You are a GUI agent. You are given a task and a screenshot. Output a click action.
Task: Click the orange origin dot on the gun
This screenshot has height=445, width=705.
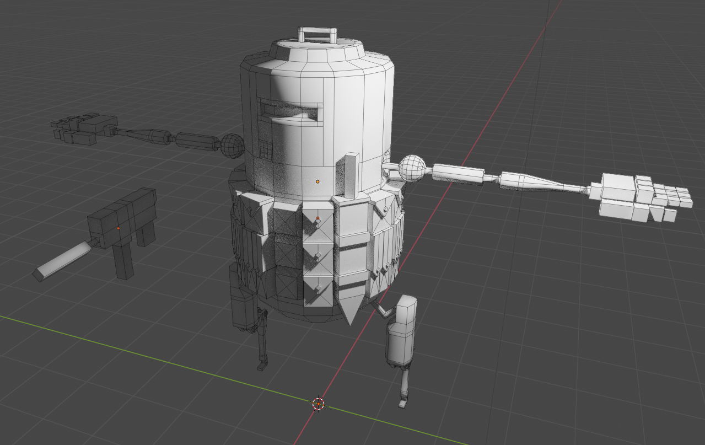point(118,228)
